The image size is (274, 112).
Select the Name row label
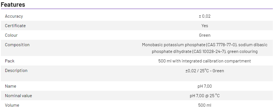point(11,86)
